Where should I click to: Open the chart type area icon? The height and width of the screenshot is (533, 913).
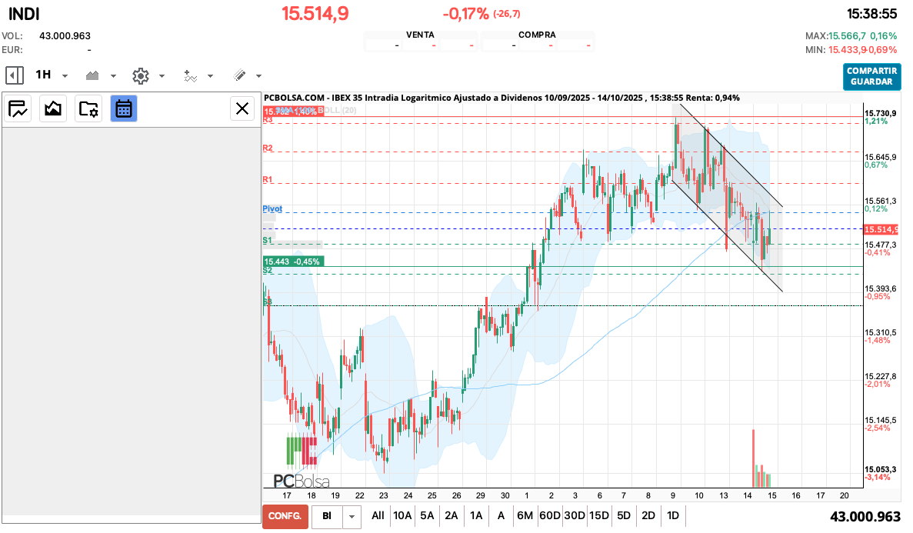tap(93, 75)
